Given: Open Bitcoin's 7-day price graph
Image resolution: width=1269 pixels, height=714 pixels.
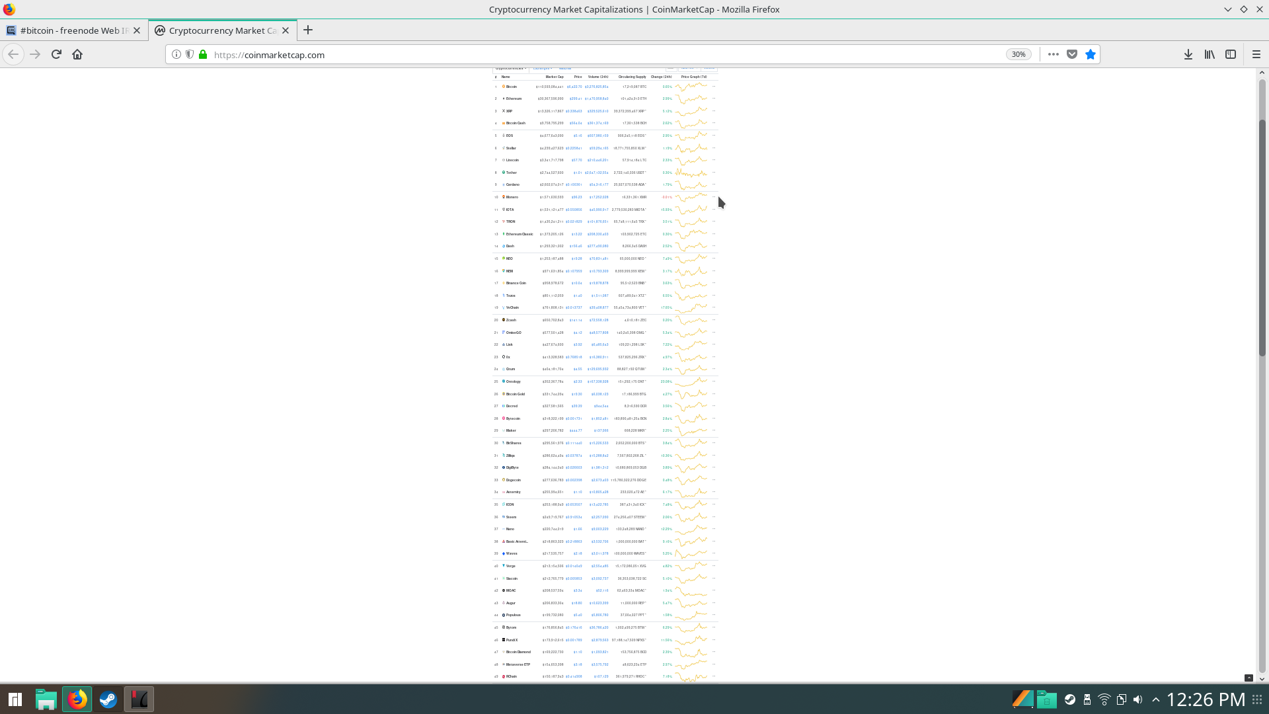Looking at the screenshot, I should pyautogui.click(x=691, y=87).
